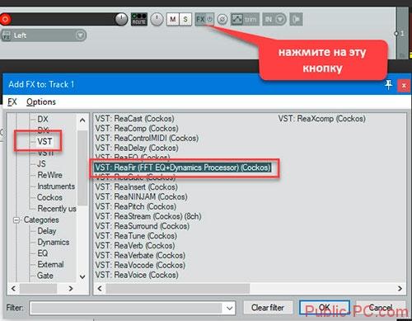Open the Options menu
Image resolution: width=412 pixels, height=321 pixels.
click(41, 102)
